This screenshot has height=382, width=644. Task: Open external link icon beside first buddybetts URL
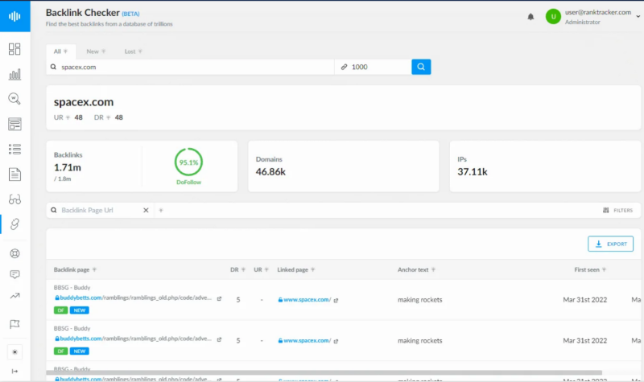pyautogui.click(x=219, y=298)
